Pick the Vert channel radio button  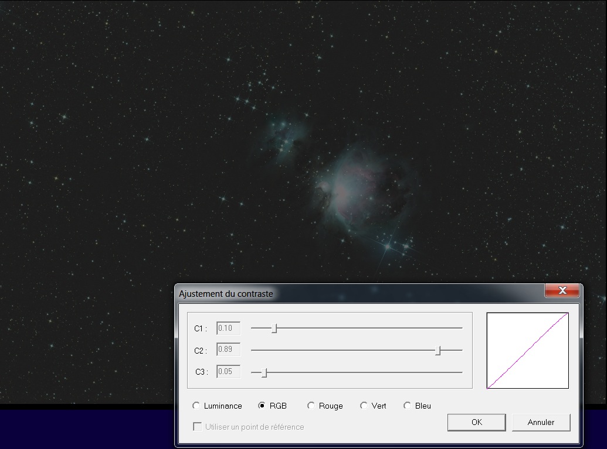364,406
